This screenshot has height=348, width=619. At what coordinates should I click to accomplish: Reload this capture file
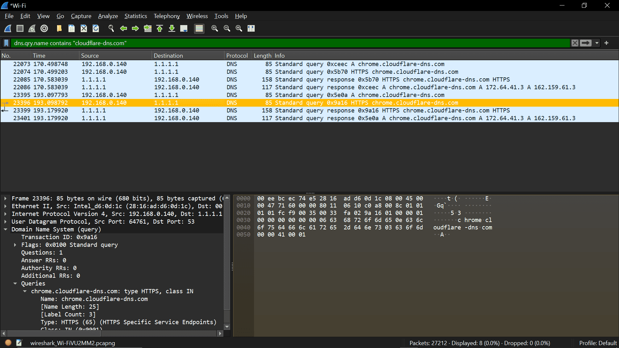[x=96, y=28]
